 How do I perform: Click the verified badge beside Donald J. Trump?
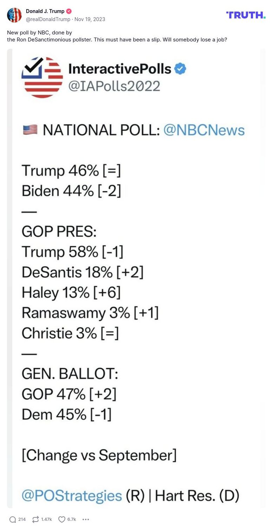69,11
